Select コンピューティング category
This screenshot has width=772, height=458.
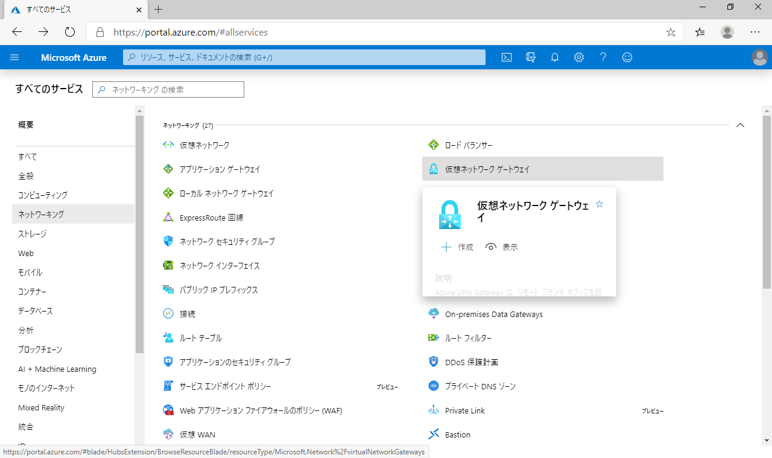[x=43, y=195]
